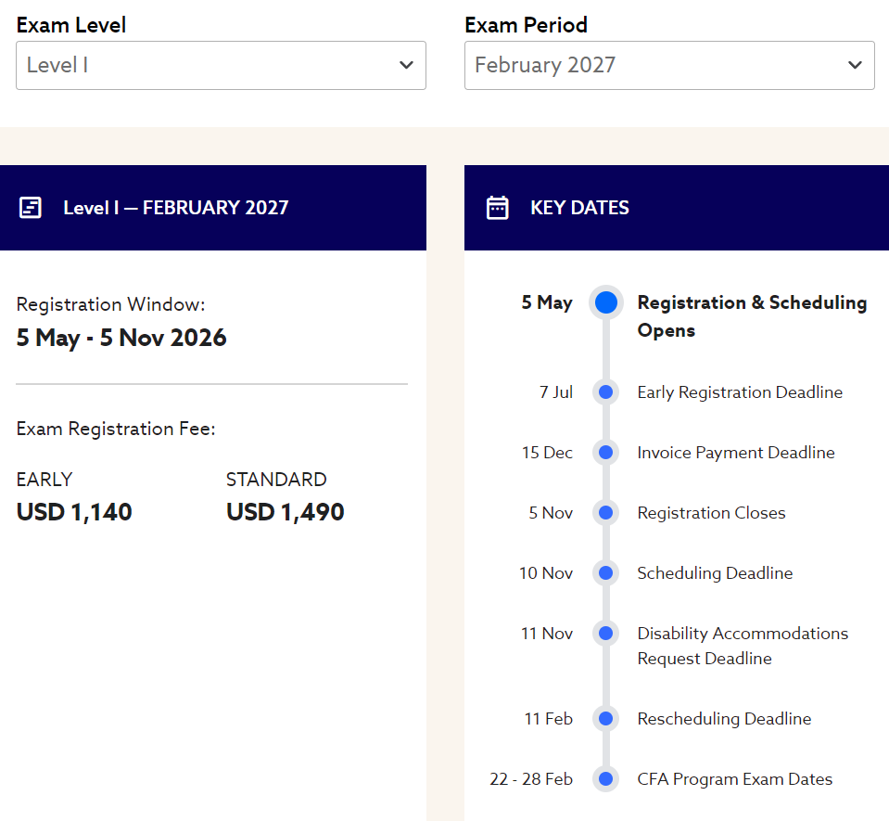The width and height of the screenshot is (889, 821).
Task: Click the Early Registration Deadline label
Action: [740, 392]
